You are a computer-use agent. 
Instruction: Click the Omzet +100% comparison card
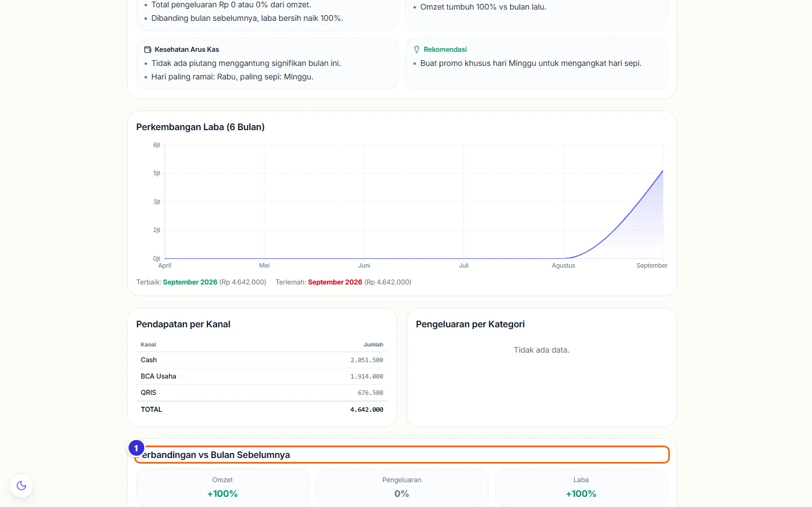point(223,488)
